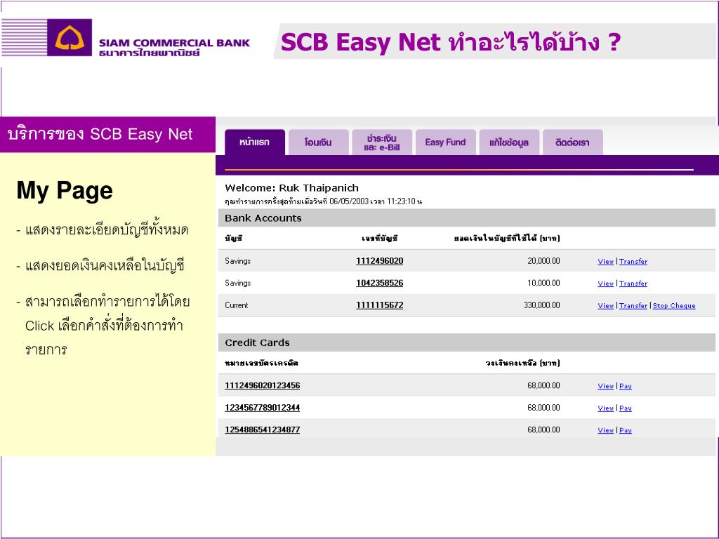View credit card 1254886541234877 details
The width and height of the screenshot is (719, 539).
606,430
